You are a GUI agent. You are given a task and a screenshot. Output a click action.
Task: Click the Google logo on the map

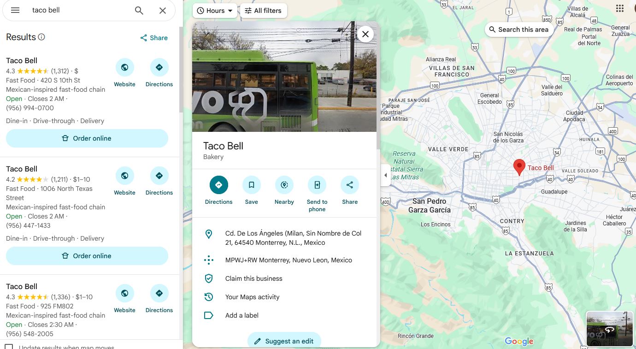tap(519, 341)
